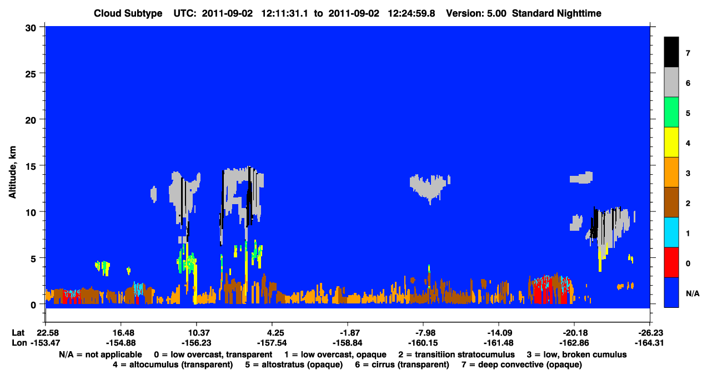Click the 'Altitude, km' axis label

[x=12, y=171]
